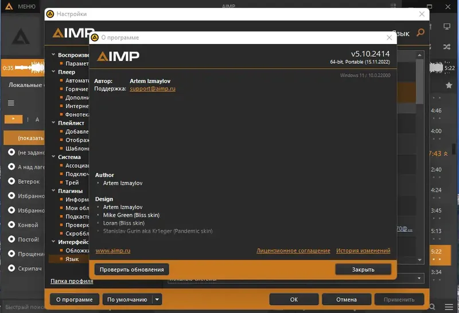Select the Подкасты settings item

pos(77,216)
